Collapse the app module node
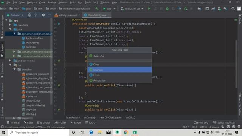Viewport: 242px width, 136px height. click(6, 20)
